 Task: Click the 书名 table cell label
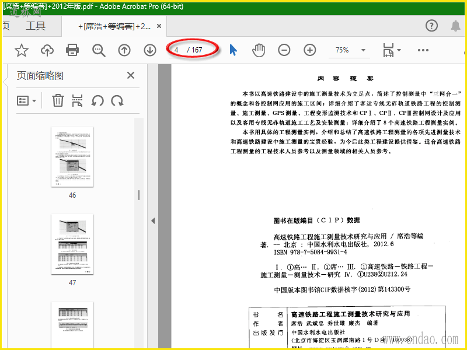(268, 314)
